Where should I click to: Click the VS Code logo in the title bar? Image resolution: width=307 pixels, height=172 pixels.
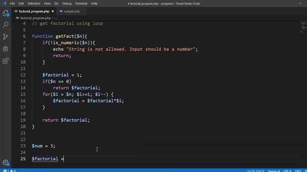pyautogui.click(x=4, y=3)
